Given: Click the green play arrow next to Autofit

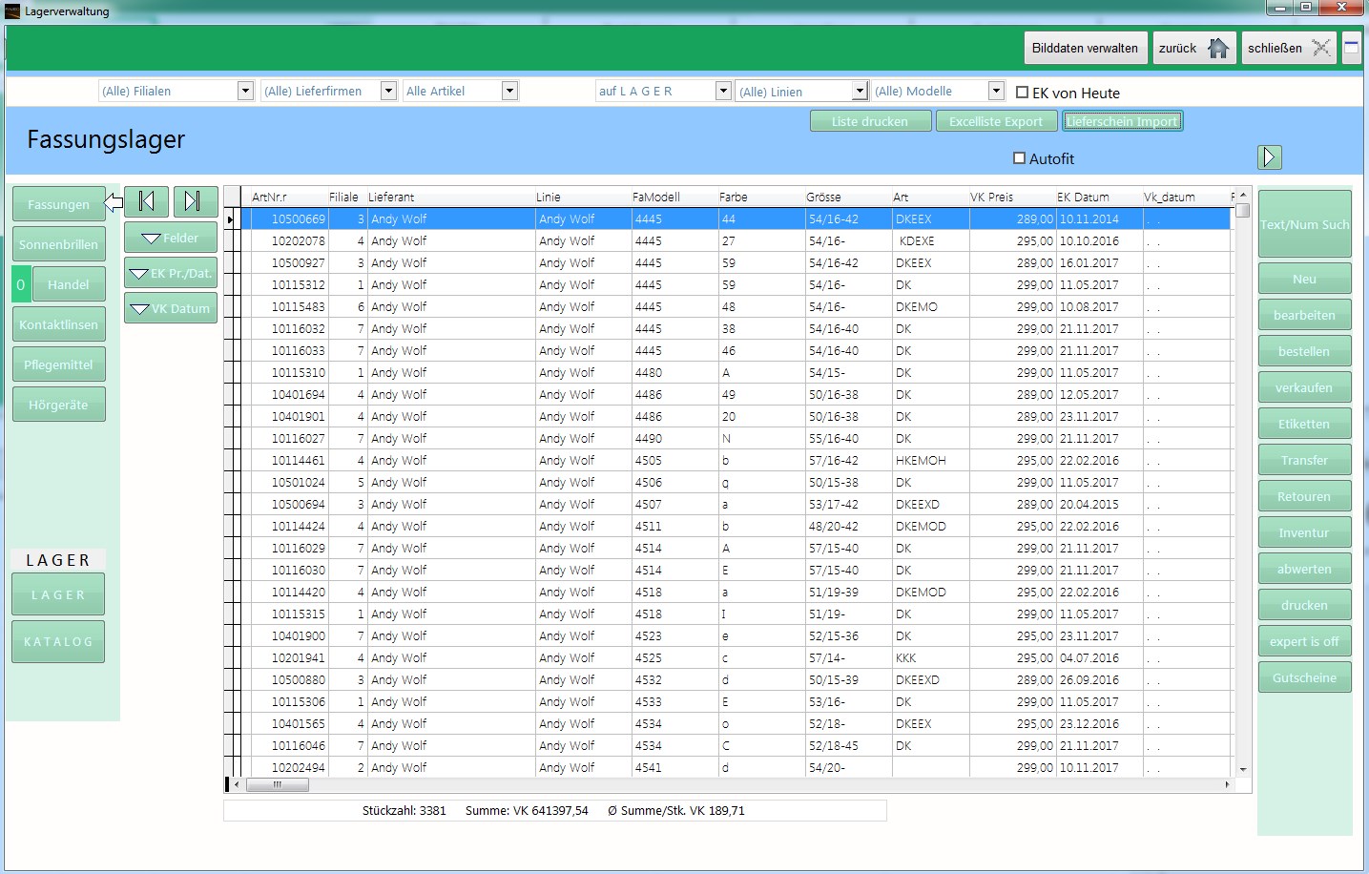Looking at the screenshot, I should [x=1269, y=157].
